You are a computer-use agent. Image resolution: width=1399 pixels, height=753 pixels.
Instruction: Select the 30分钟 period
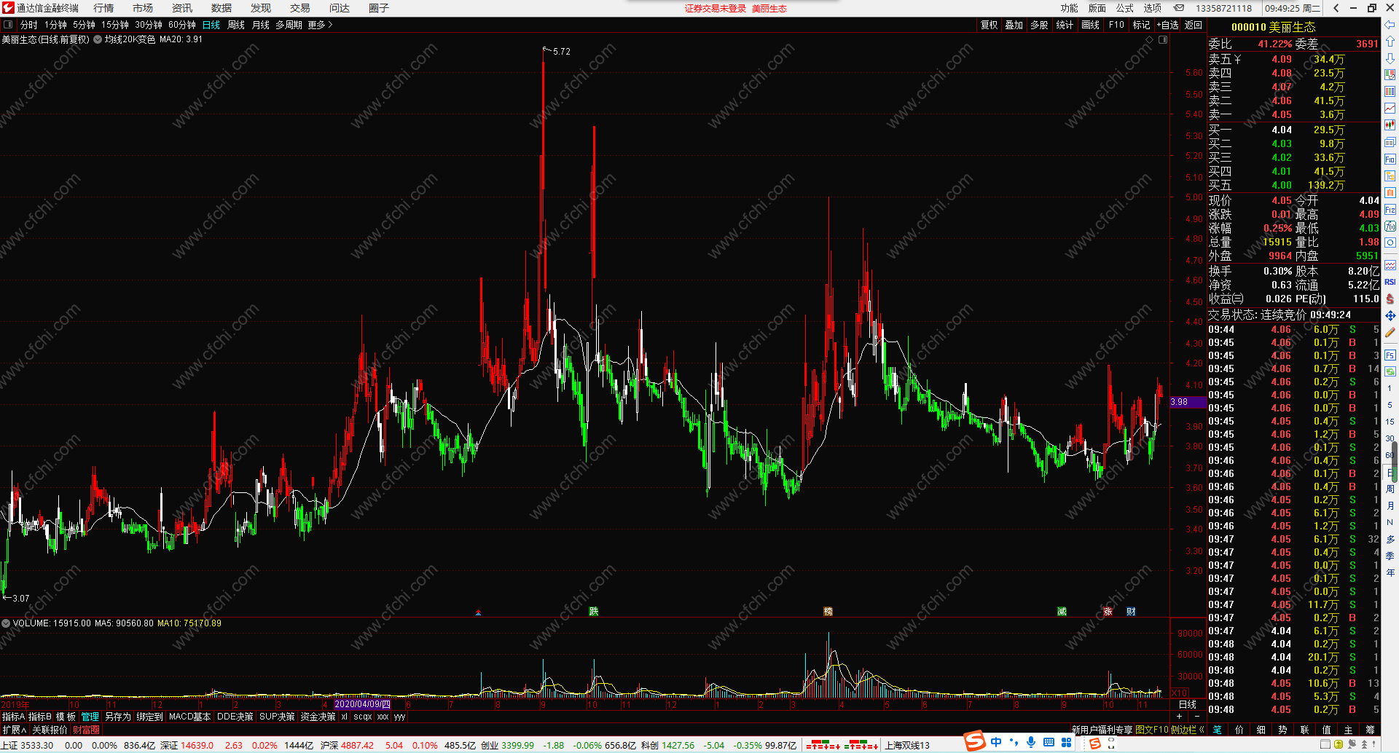pyautogui.click(x=149, y=25)
